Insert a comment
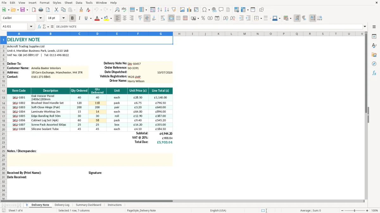Screen dimensions: 380x213 (x=221, y=10)
